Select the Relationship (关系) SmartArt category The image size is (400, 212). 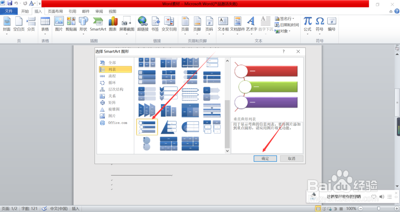[115, 96]
